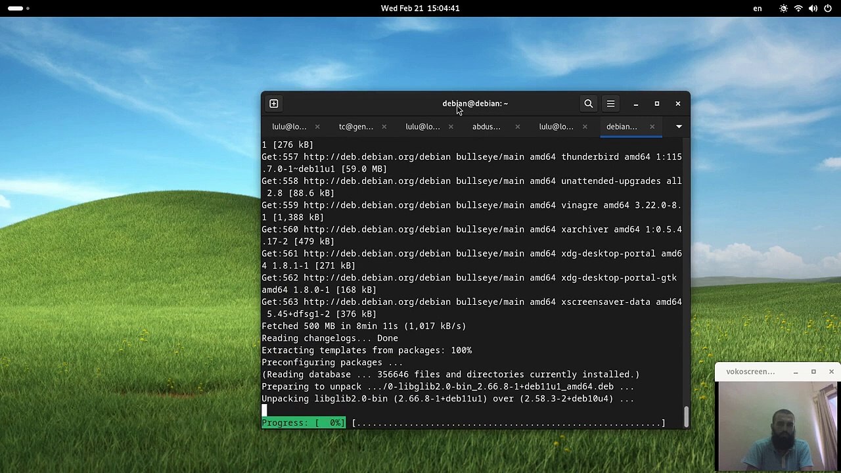Screen dimensions: 841x473
Task: Click the 'Preconfiguring packages ...' line
Action: point(332,363)
